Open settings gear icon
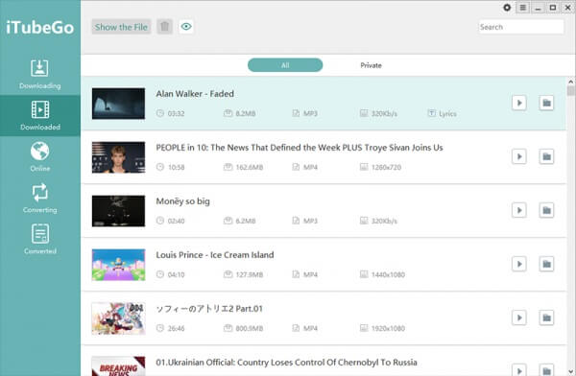Image resolution: width=576 pixels, height=376 pixels. click(x=507, y=8)
